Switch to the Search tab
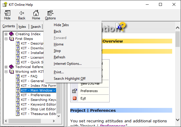Image resolution: width=181 pixels, height=127 pixels. pyautogui.click(x=36, y=27)
